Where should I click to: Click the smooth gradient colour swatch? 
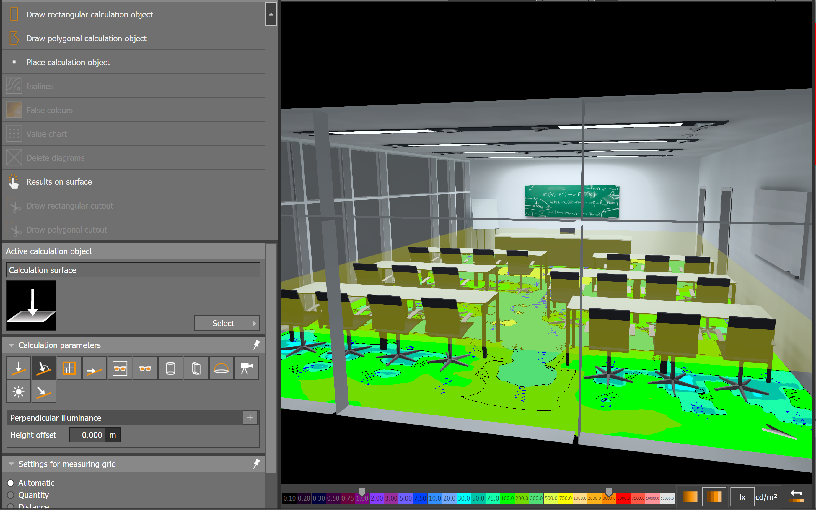pos(690,496)
